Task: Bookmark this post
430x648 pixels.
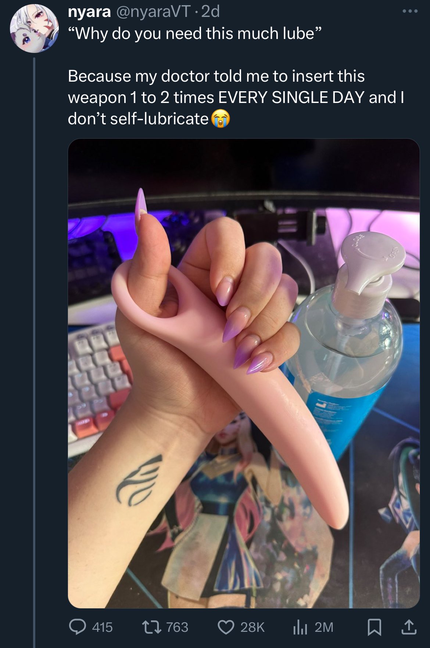Action: click(374, 627)
